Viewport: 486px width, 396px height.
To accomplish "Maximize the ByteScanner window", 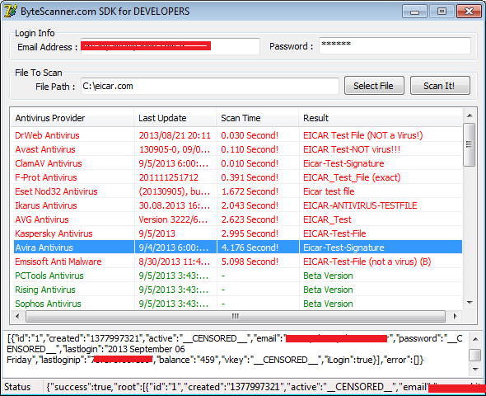I will click(442, 12).
